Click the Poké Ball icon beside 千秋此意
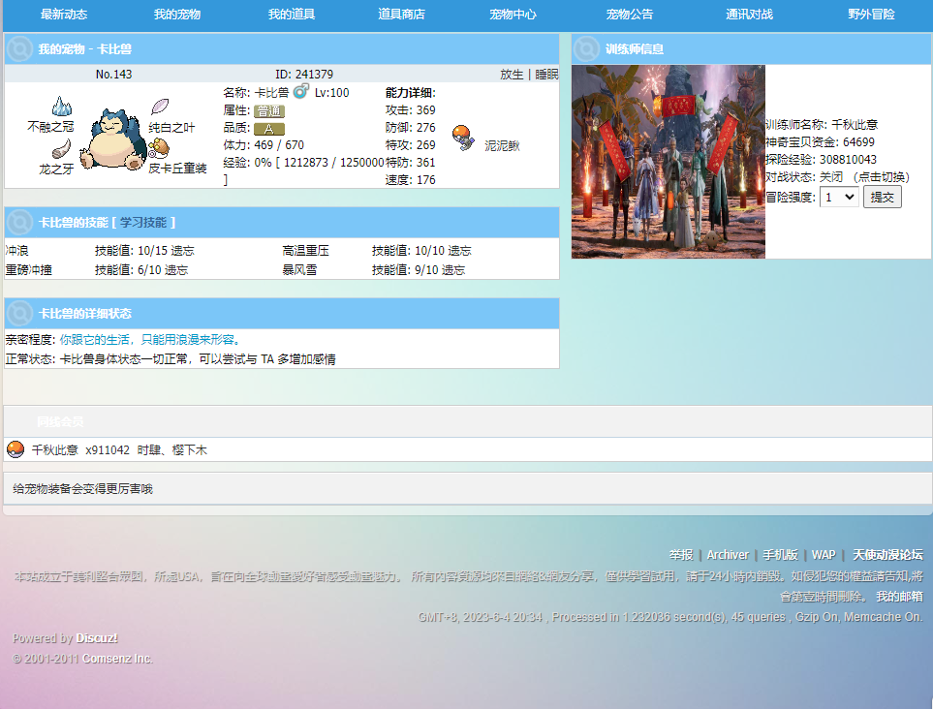Viewport: 933px width, 709px height. click(15, 449)
